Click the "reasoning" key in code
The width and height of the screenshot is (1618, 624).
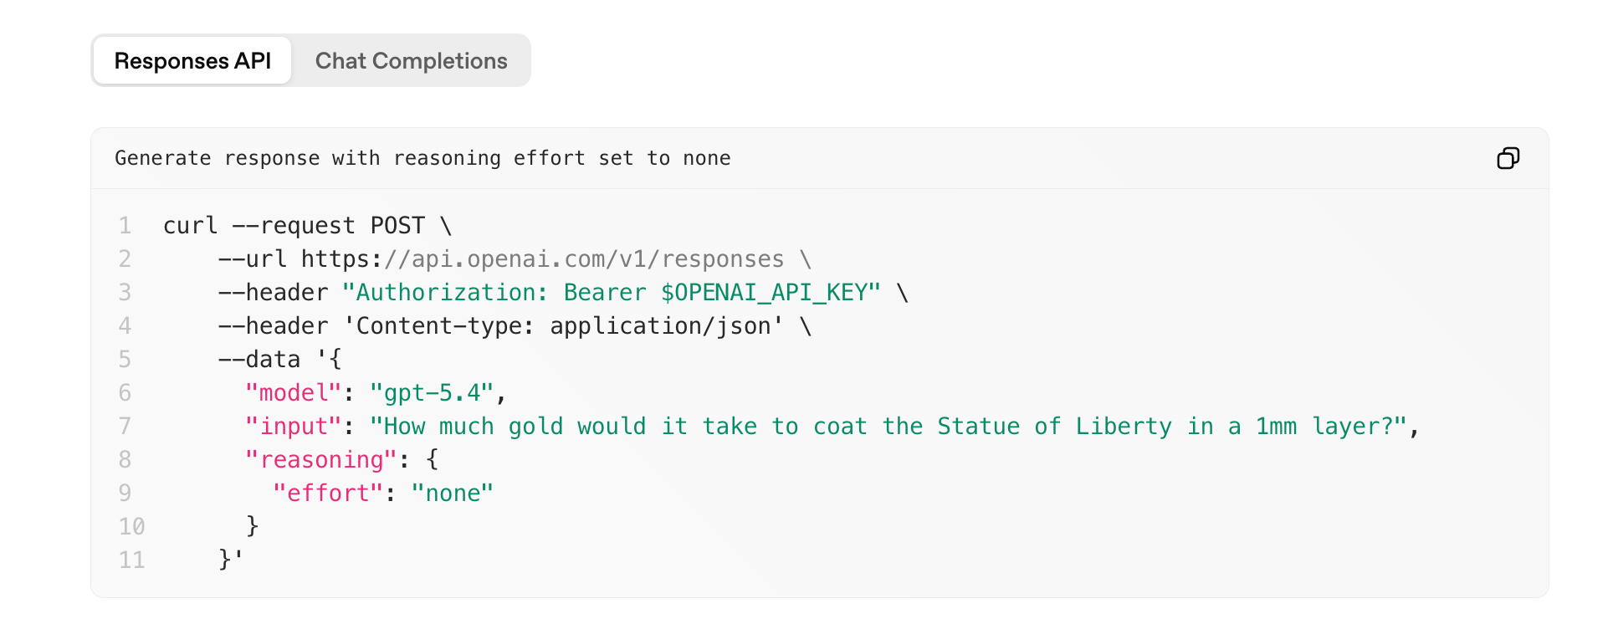point(320,460)
